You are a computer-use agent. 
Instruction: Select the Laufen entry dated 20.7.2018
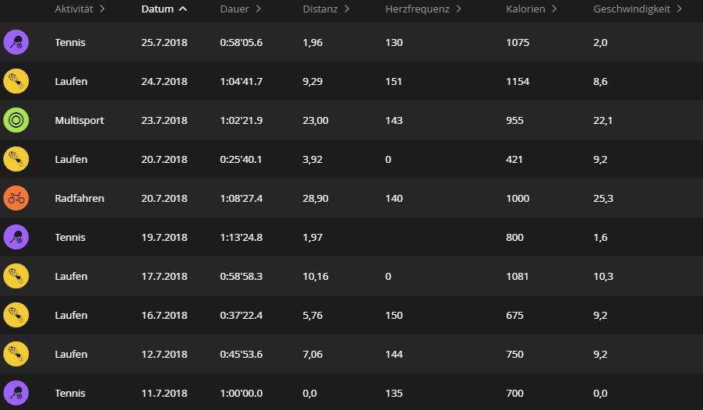coord(72,159)
